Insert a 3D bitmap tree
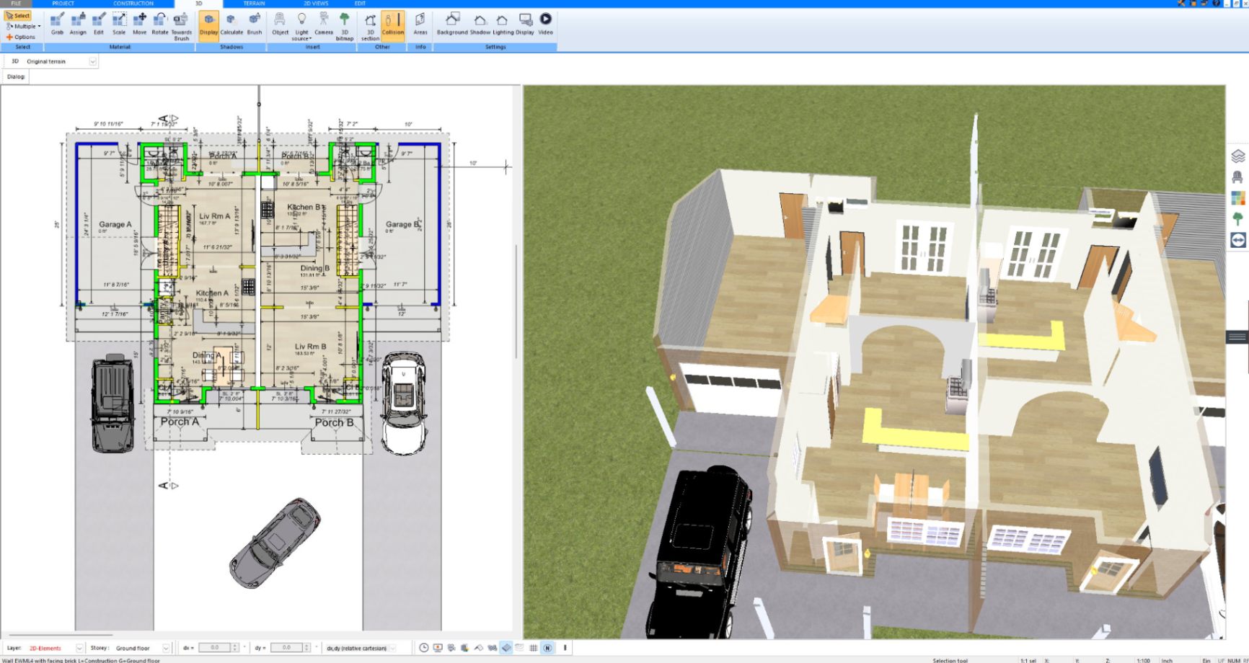The image size is (1249, 663). [345, 26]
